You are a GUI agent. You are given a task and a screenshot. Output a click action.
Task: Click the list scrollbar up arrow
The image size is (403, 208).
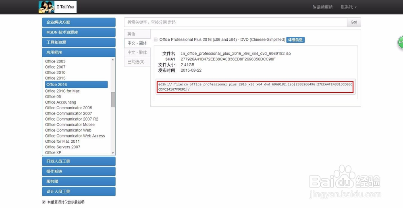[113, 60]
